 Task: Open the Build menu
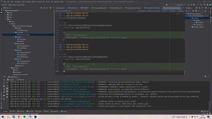click(40, 2)
